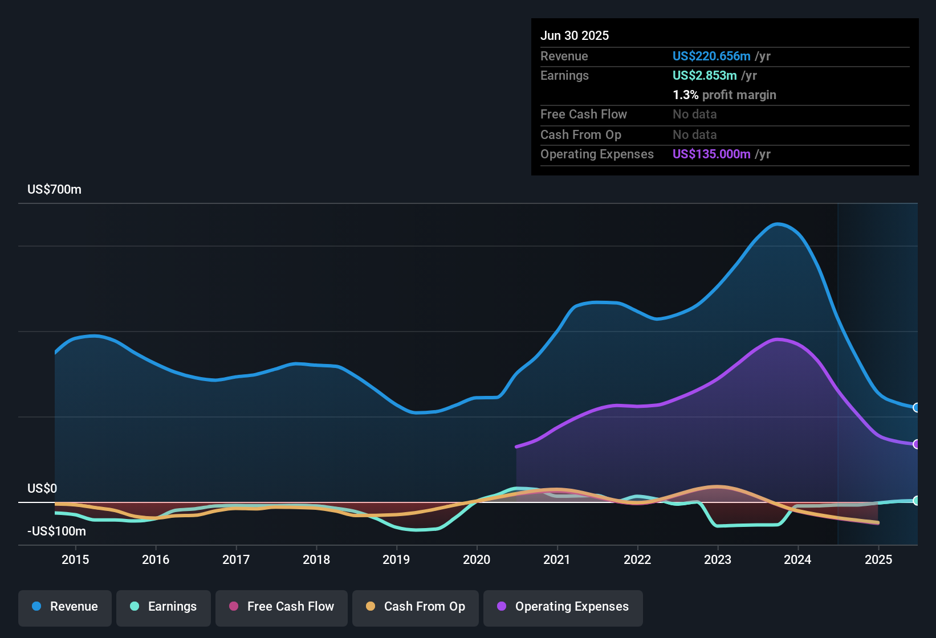Viewport: 936px width, 638px height.
Task: Toggle the Operating Expenses series off
Action: point(562,607)
